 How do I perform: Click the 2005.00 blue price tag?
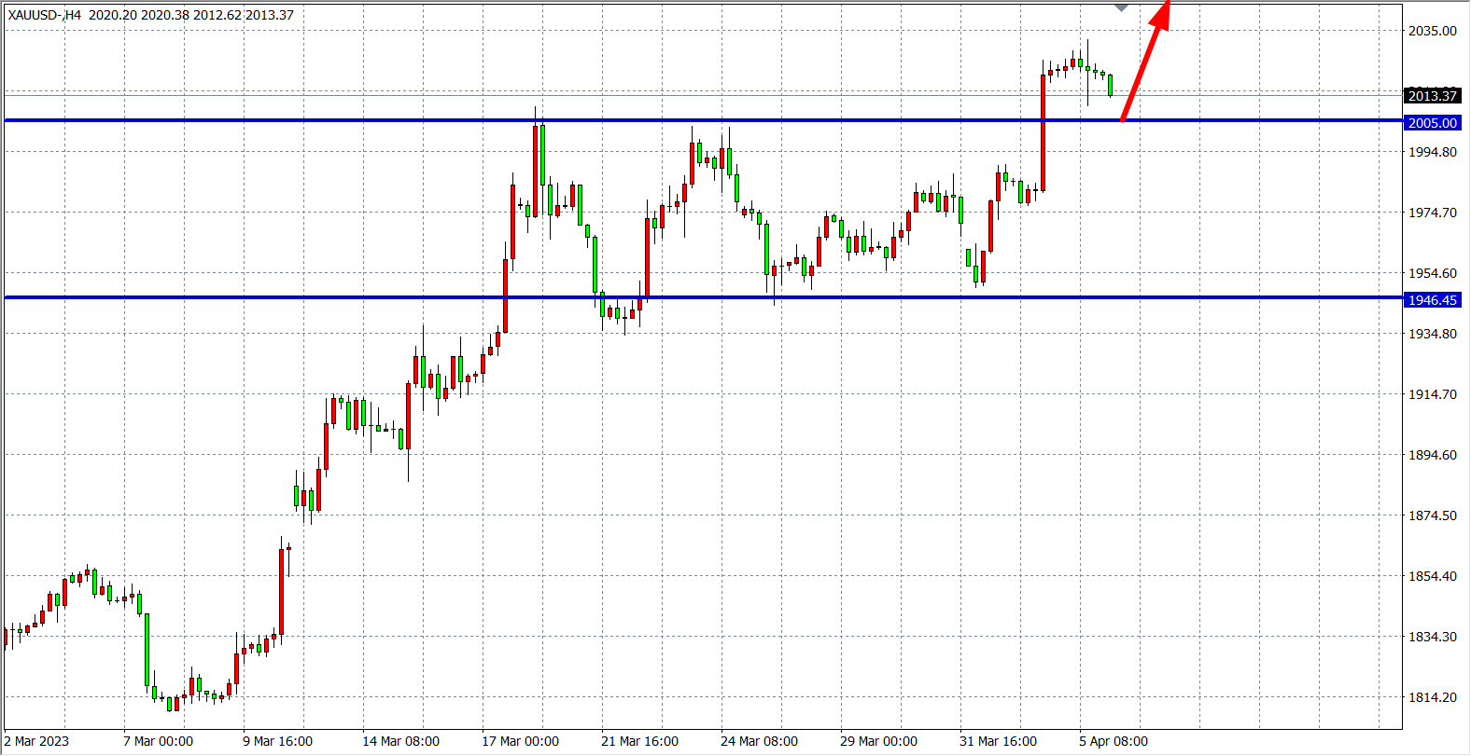pos(1432,123)
